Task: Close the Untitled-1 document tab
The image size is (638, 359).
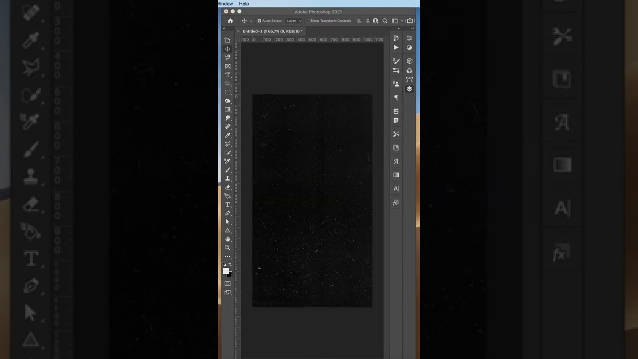Action: pos(238,31)
